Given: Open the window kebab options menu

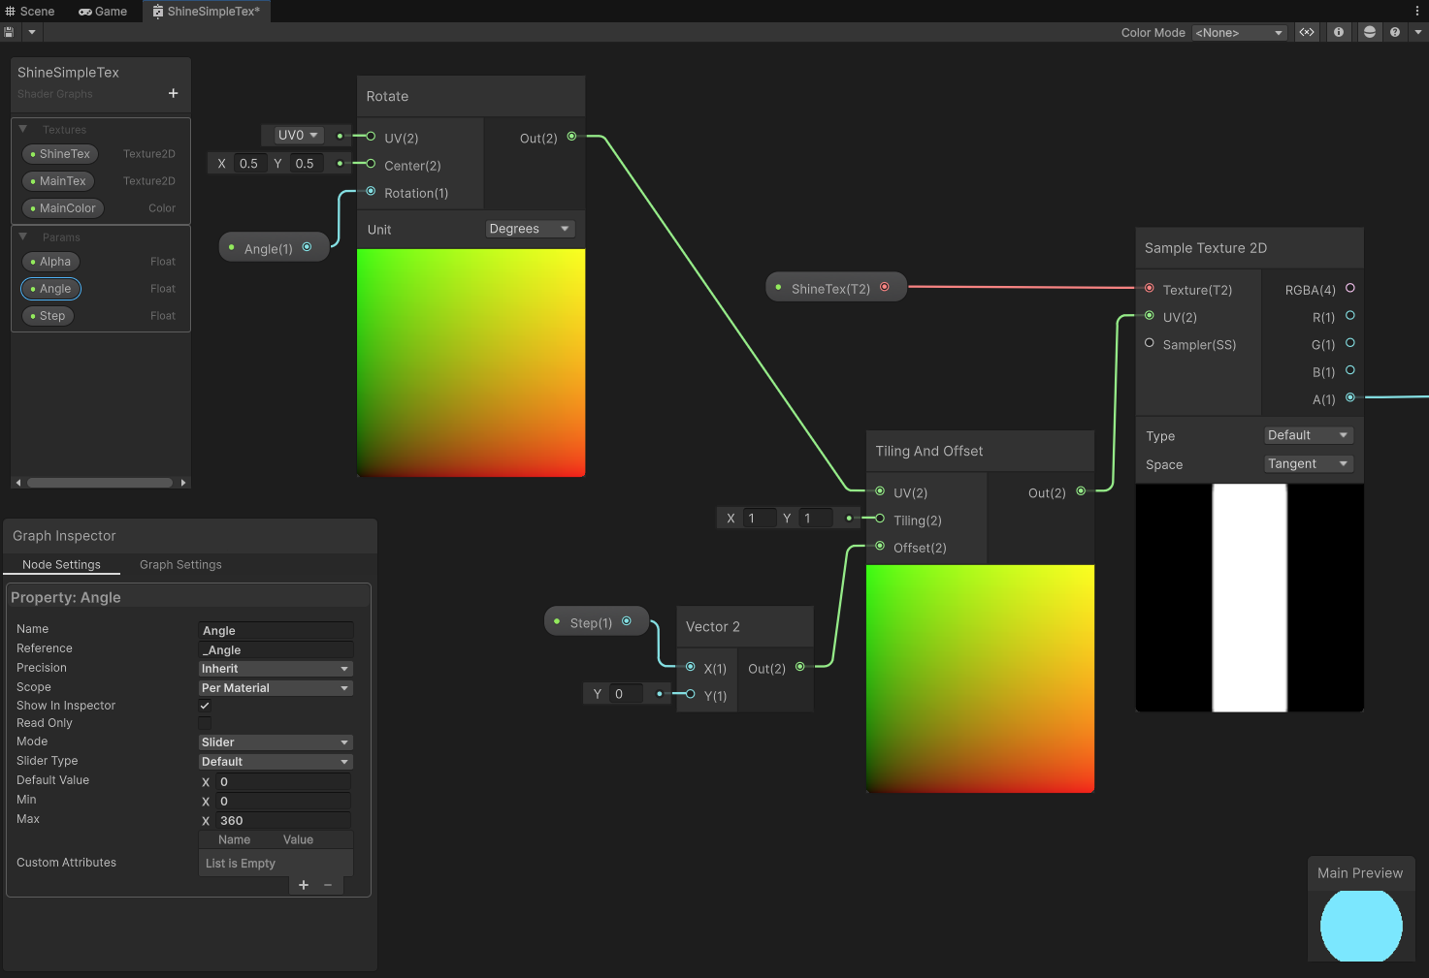Looking at the screenshot, I should [x=1417, y=11].
